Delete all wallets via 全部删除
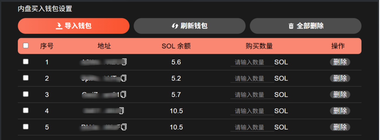 306,26
